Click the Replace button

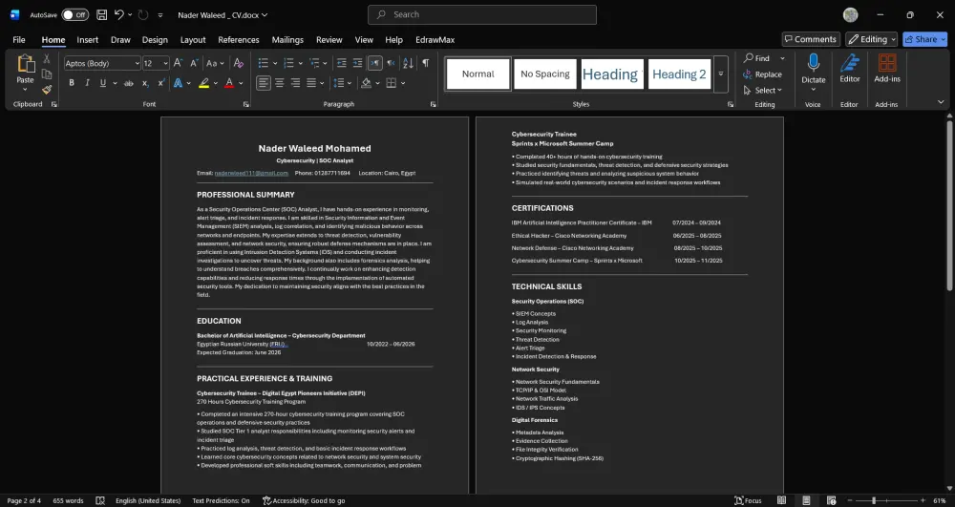(x=762, y=74)
